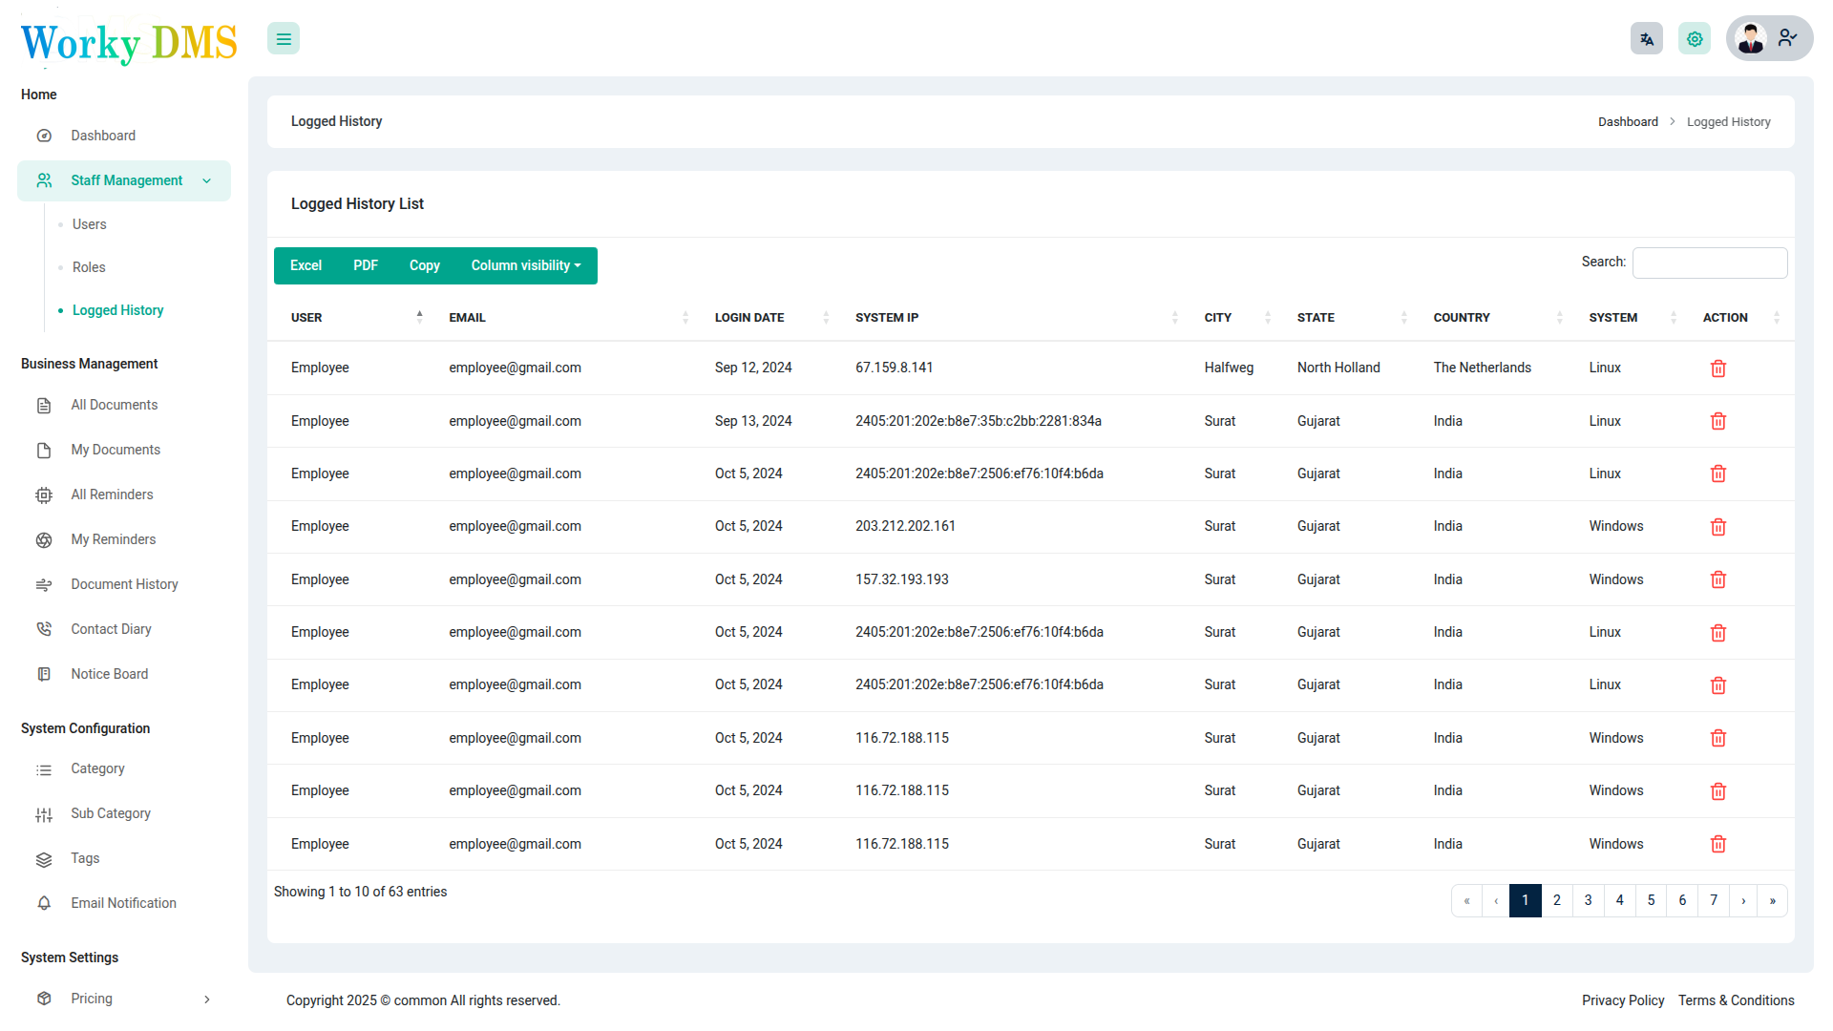Image resolution: width=1833 pixels, height=1031 pixels.
Task: Sort table by Login Date column
Action: click(x=749, y=318)
